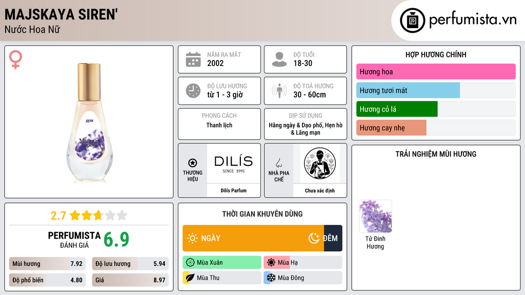This screenshot has width=525, height=295.
Task: Click the Giá score bar 8.97
Action: point(130,280)
